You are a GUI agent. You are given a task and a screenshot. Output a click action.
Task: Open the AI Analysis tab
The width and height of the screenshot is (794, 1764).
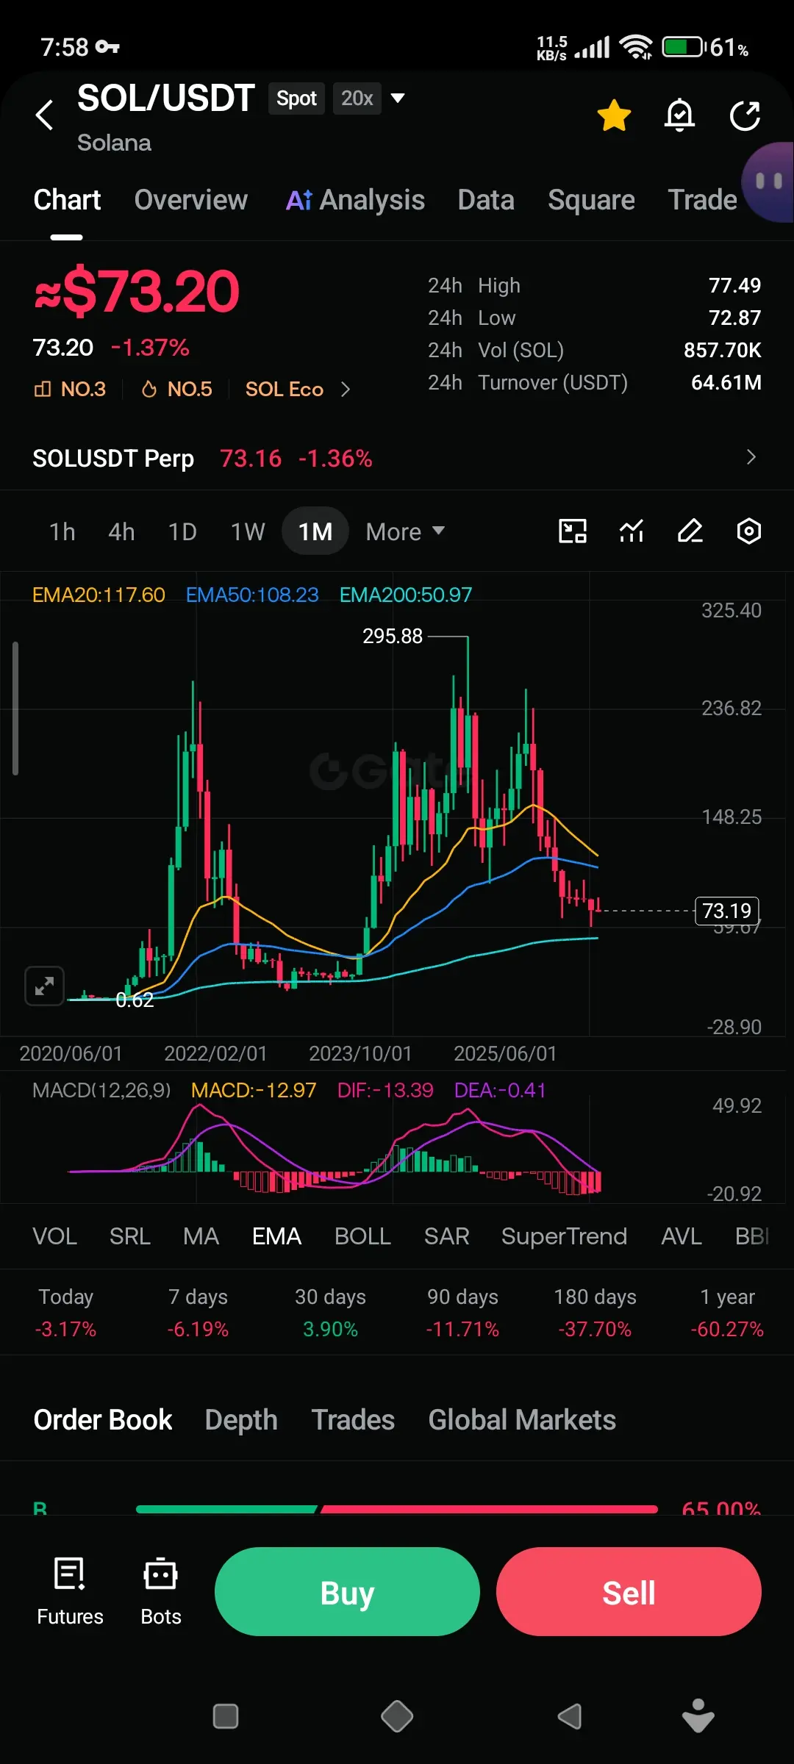[355, 200]
